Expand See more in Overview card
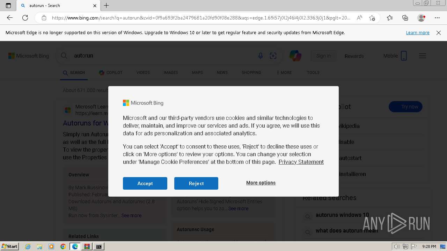Image resolution: width=447 pixels, height=251 pixels. click(x=131, y=215)
